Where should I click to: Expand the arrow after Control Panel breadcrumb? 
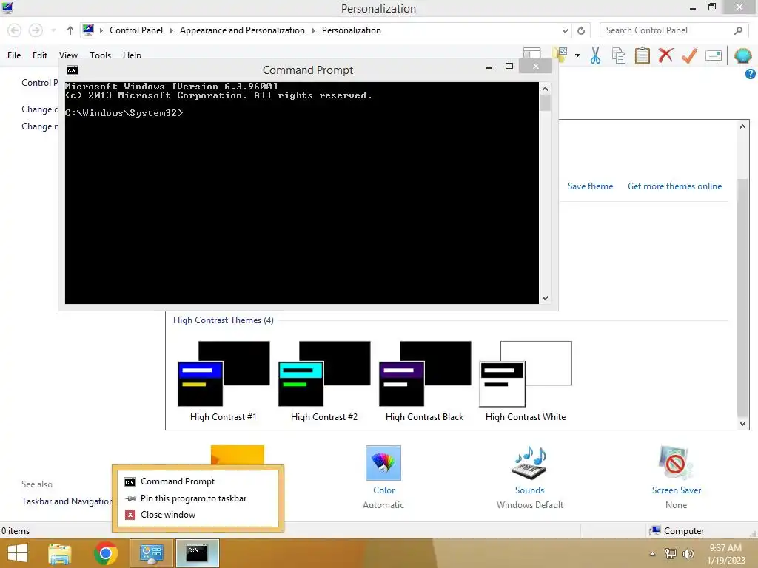[171, 30]
